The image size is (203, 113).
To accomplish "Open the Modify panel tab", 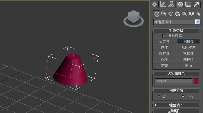I will 163,4.
